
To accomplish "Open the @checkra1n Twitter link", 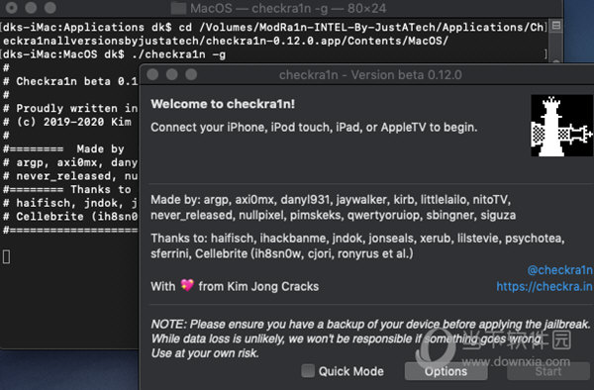I will [x=559, y=270].
